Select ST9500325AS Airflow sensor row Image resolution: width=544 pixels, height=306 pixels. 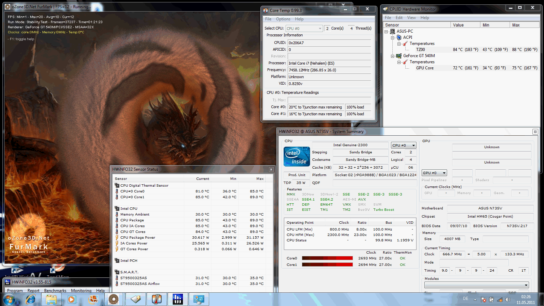click(x=193, y=284)
